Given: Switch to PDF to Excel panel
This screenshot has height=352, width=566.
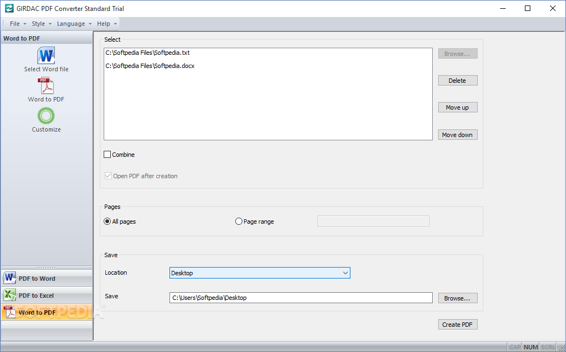Looking at the screenshot, I should (46, 295).
